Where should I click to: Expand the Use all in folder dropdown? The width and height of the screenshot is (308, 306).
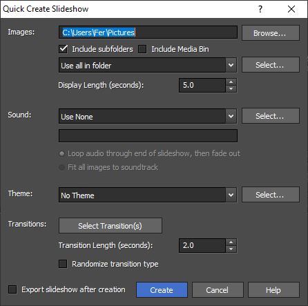tap(148, 66)
